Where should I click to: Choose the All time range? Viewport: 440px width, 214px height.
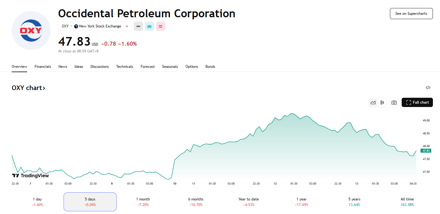tap(407, 202)
